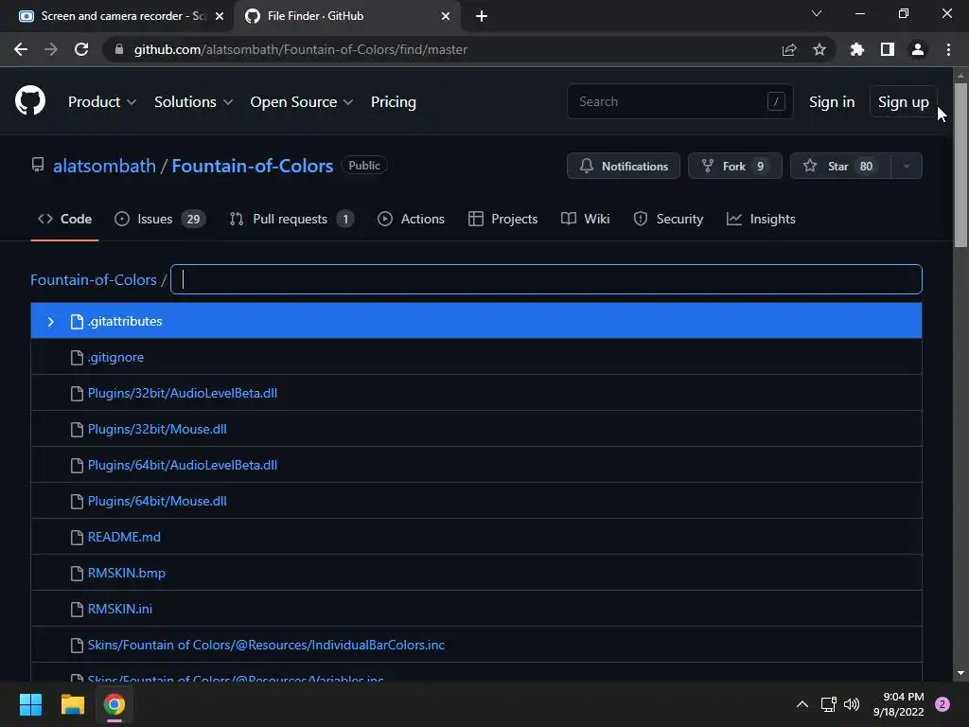This screenshot has width=969, height=727.
Task: Switch to the Code tab
Action: click(x=65, y=219)
